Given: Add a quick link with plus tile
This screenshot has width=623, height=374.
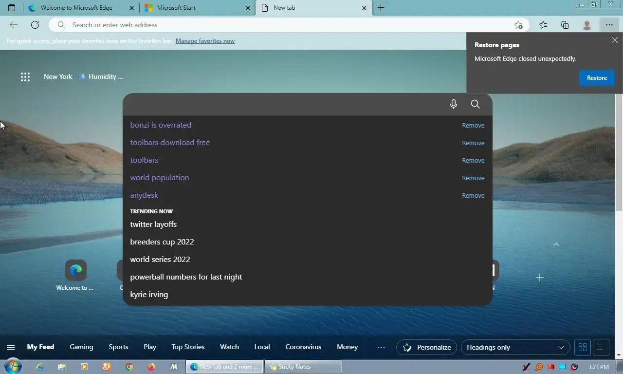Looking at the screenshot, I should click(x=539, y=278).
